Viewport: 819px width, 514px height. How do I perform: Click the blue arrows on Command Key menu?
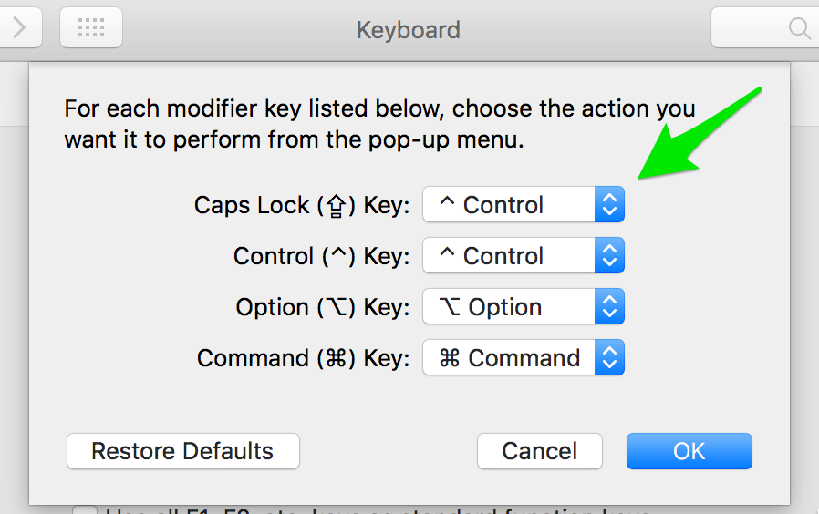click(609, 358)
